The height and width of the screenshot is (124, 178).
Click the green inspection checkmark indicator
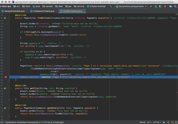tap(176, 14)
